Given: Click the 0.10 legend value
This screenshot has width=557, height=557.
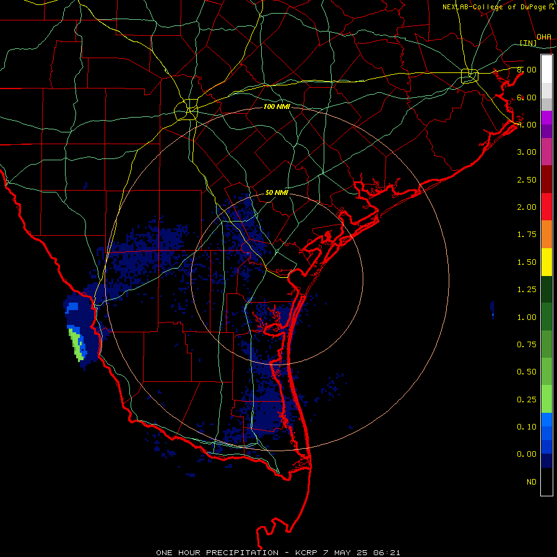Looking at the screenshot, I should [527, 427].
